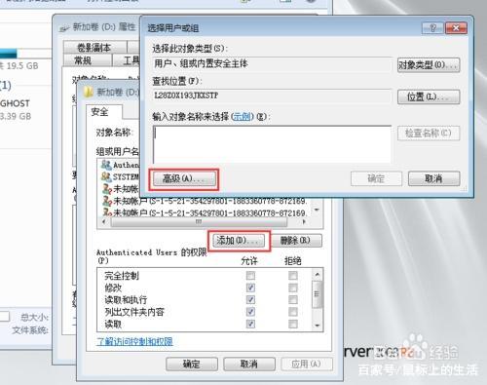Click user list scroll down arrow

click(x=317, y=210)
